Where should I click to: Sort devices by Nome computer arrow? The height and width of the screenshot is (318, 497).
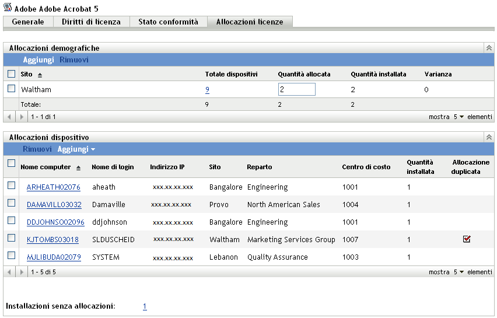tap(78, 168)
